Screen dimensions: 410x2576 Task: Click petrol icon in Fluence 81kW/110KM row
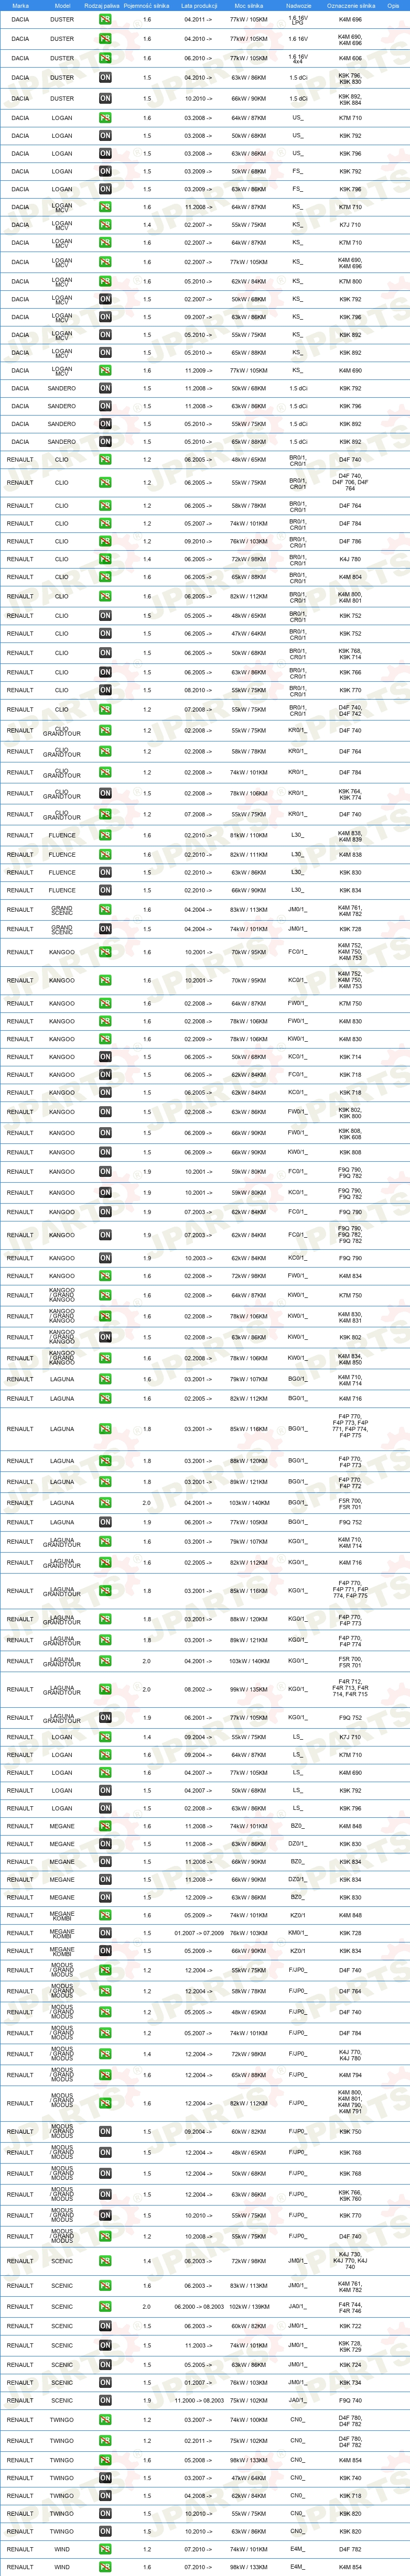(x=105, y=835)
